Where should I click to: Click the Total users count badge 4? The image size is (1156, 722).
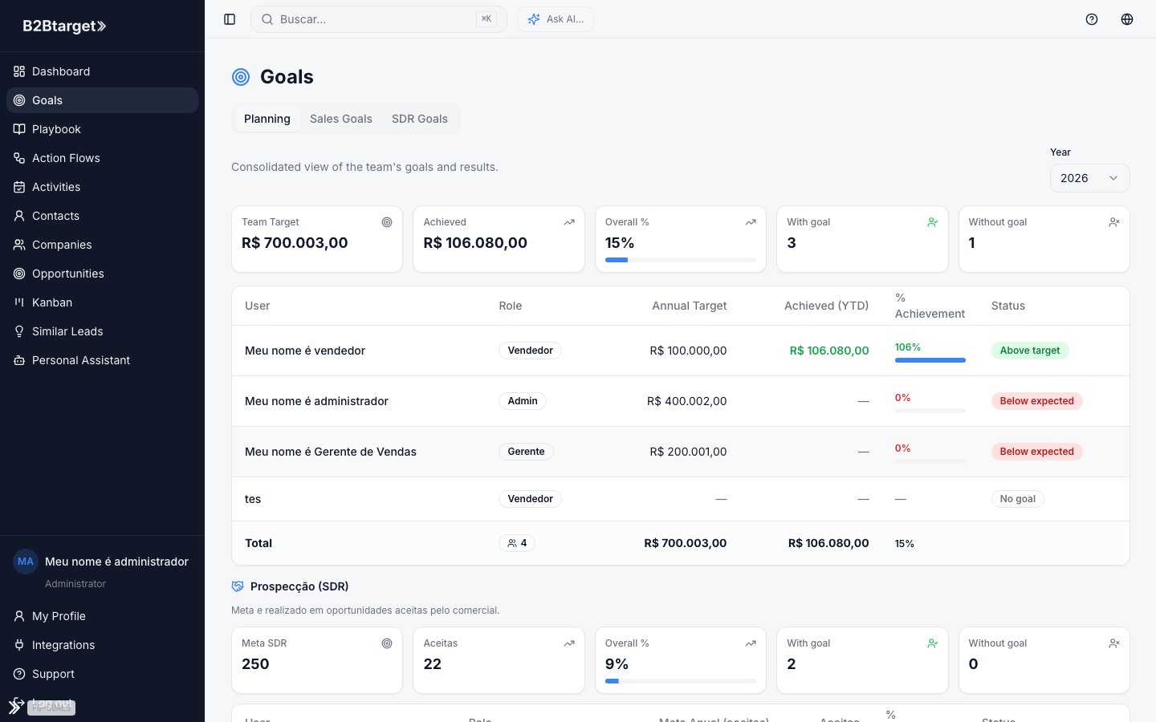pyautogui.click(x=517, y=543)
